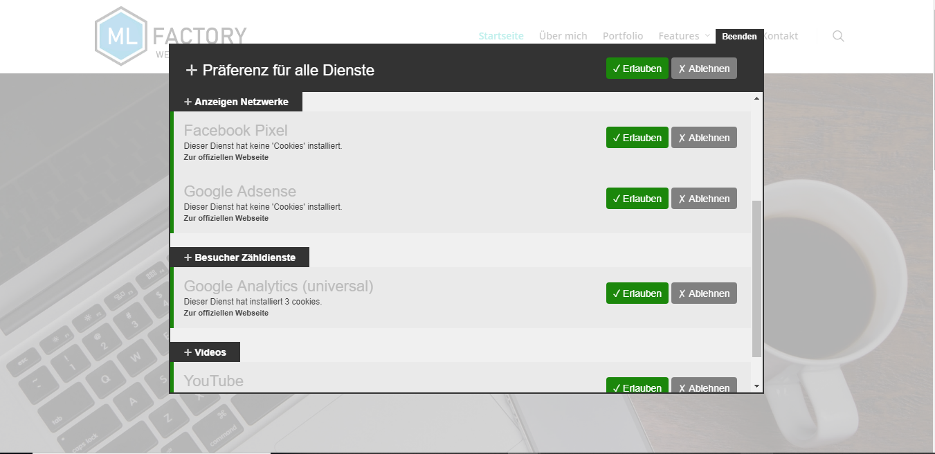Expand Präferenz für alle Dienste header
This screenshot has height=454, width=935.
point(280,70)
